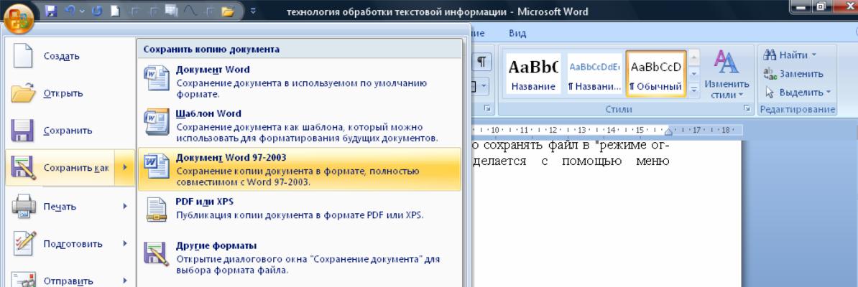Screen dimensions: 858x287
Task: Click the blank page icon beside Создать
Action: [23, 56]
